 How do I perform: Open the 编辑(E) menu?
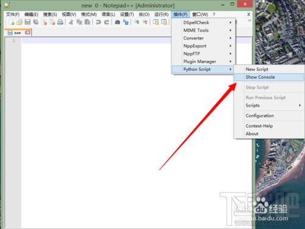point(31,15)
